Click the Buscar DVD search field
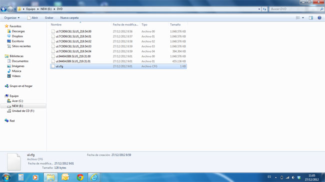The width and height of the screenshot is (325, 182). (x=294, y=9)
